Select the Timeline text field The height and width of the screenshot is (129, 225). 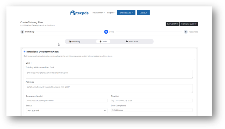pyautogui.click(x=151, y=101)
